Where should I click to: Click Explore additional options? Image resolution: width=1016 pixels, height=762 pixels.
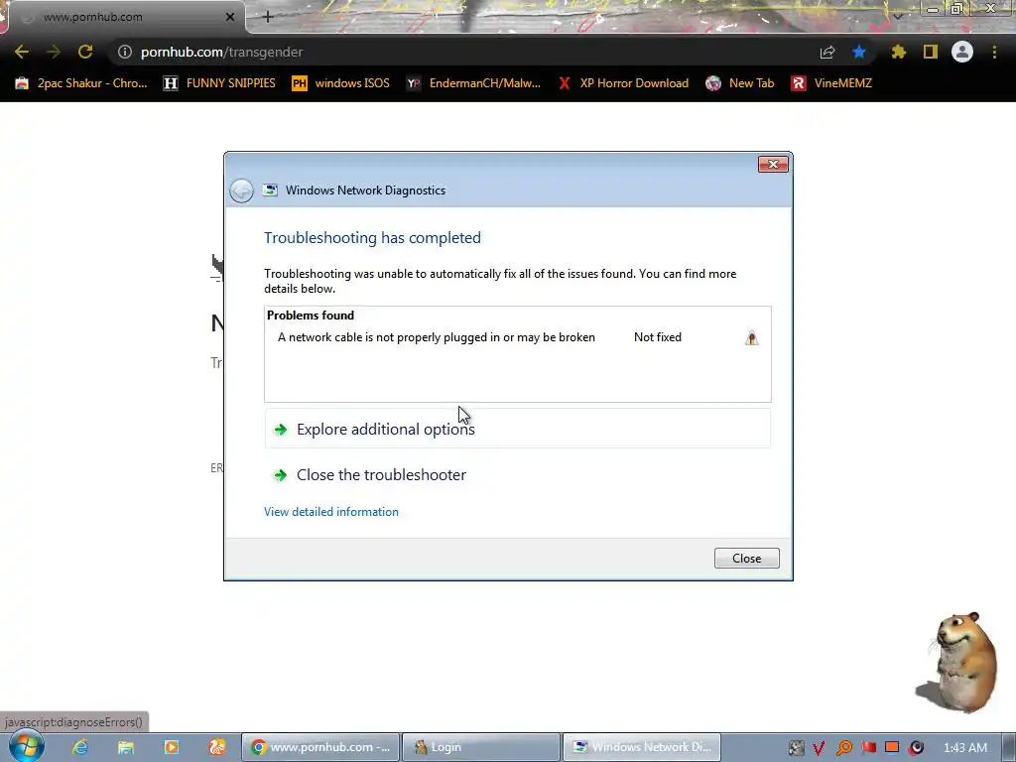518,429
